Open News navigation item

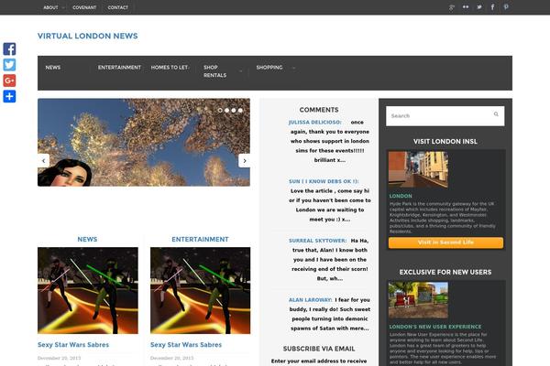point(53,67)
